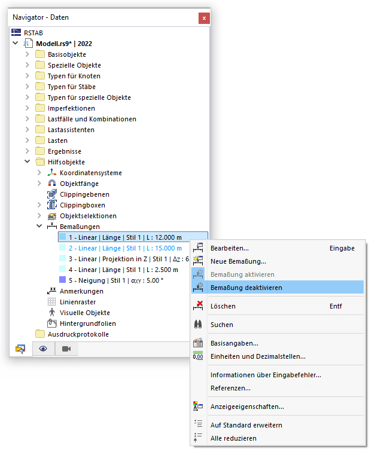
Task: Select dimension 2 - Linear L: 15.000 m
Action: click(125, 248)
